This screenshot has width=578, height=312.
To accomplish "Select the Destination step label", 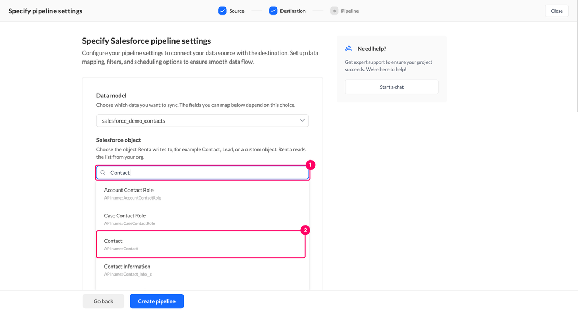I will (293, 11).
